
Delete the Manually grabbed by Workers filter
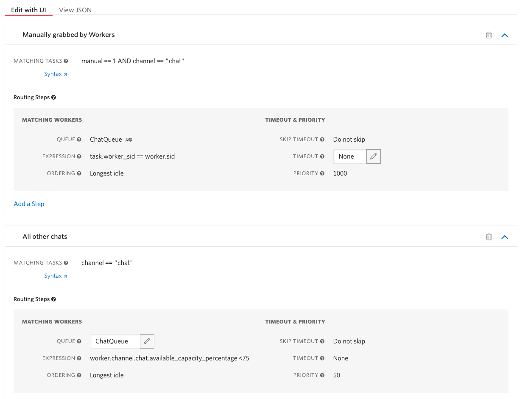489,35
